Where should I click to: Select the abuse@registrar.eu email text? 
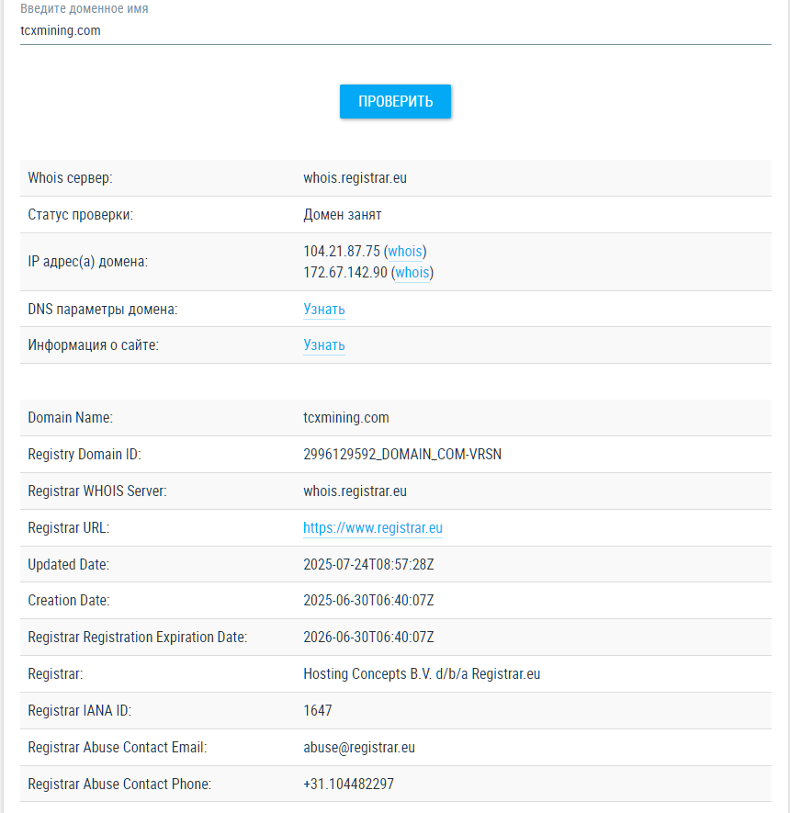coord(359,748)
